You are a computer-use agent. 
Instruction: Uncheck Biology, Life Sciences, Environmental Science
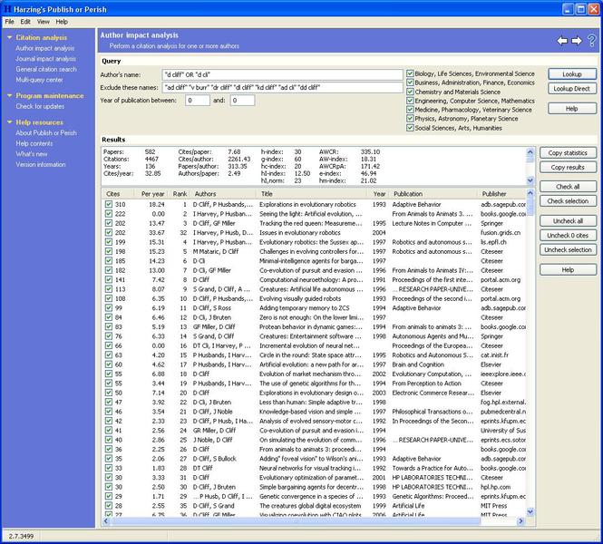(x=410, y=73)
